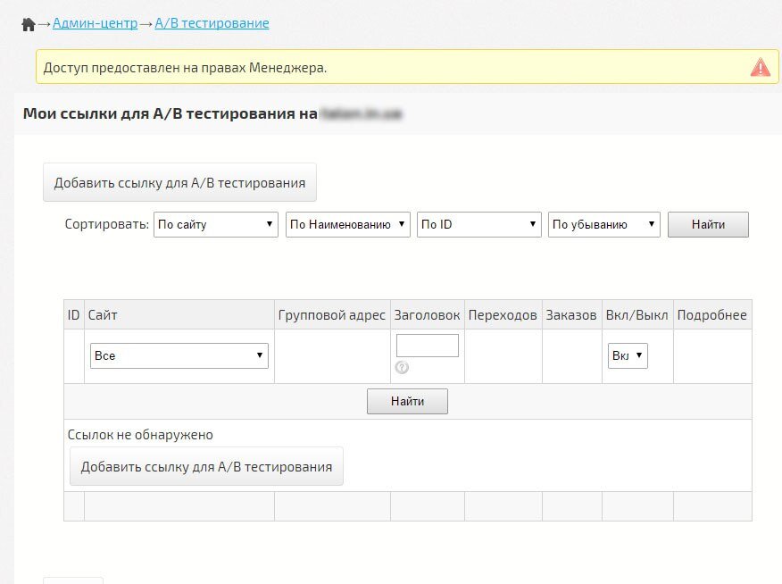Viewport: 782px width, 584px height.
Task: Open the По убыванию order dropdown
Action: click(x=603, y=225)
